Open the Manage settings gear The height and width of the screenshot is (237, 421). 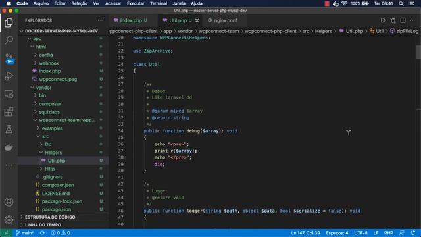9,219
